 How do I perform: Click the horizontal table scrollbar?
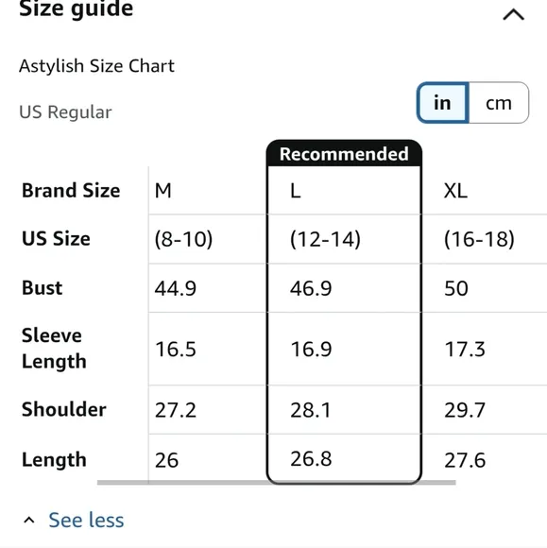coord(276,482)
